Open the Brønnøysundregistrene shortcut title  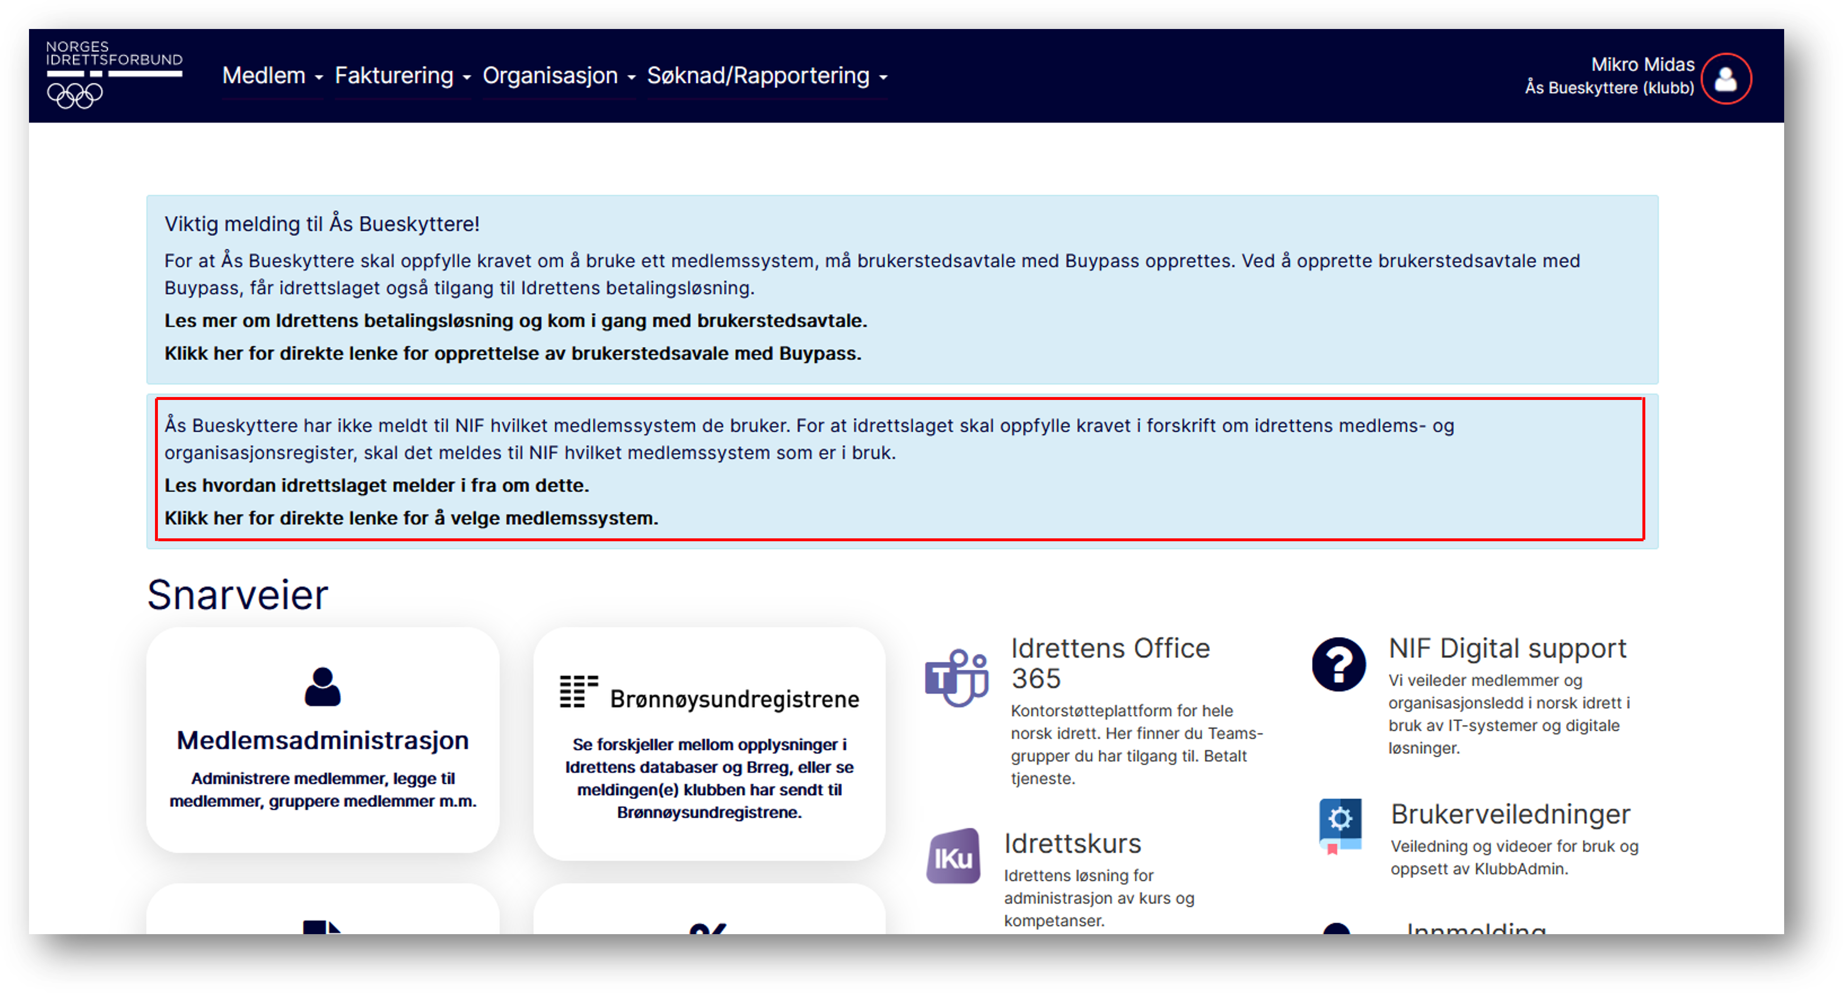[734, 699]
